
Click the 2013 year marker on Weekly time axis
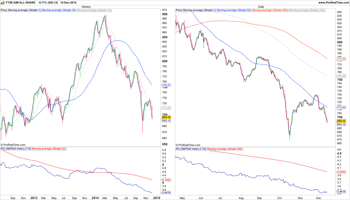click(34, 198)
